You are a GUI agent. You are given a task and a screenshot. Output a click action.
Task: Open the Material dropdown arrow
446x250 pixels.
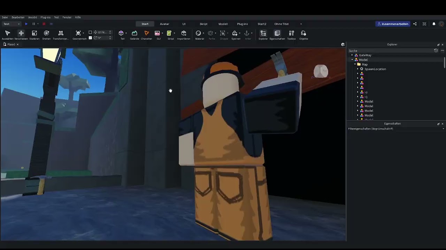tap(203, 33)
